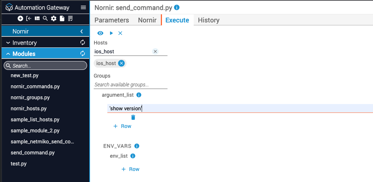Click the collapse-left arrow bracket icon

point(29,18)
